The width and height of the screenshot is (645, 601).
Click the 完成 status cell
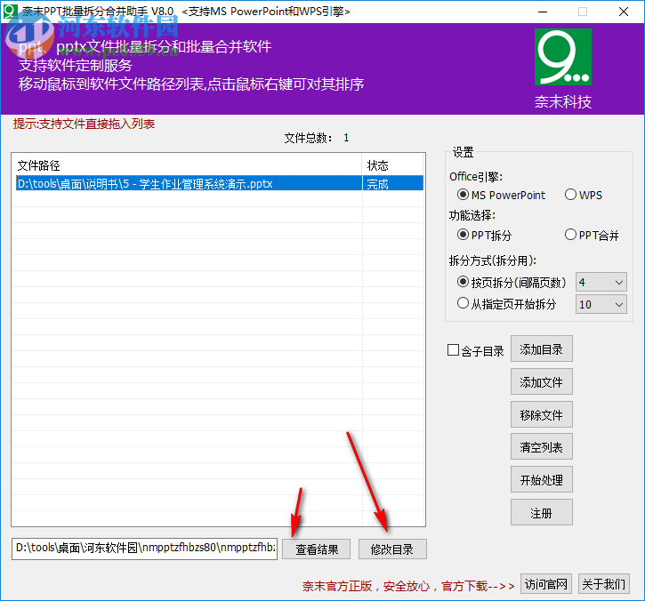click(x=393, y=183)
